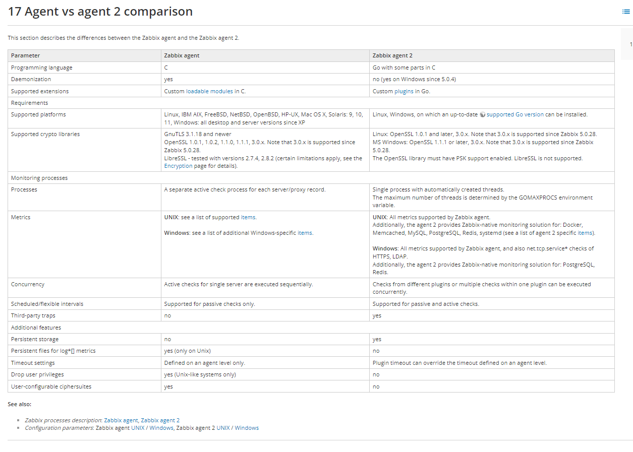Click the 'Additional features' section row

311,328
